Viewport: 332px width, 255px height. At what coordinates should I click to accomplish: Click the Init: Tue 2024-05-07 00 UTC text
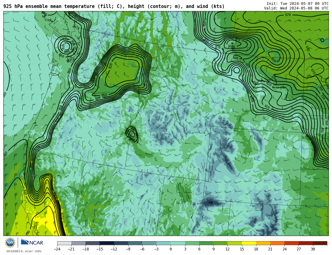point(298,4)
